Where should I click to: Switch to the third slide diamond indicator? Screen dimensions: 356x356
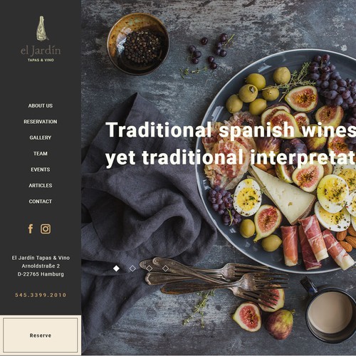tap(149, 268)
